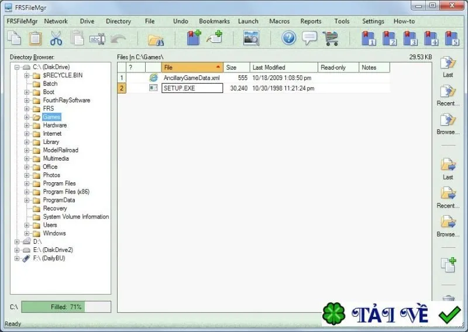Click the upper Last move-to icon
The width and height of the screenshot is (468, 332).
[448, 63]
